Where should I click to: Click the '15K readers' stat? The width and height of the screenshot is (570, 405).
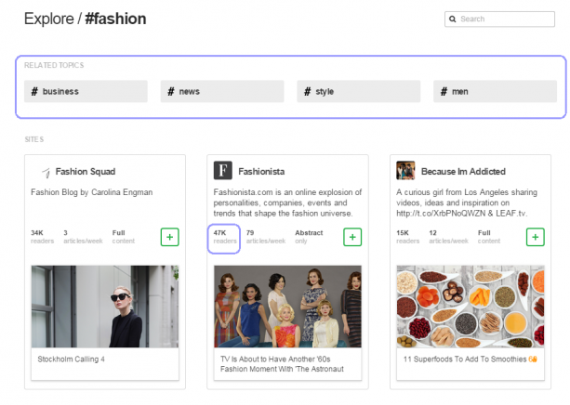coord(407,237)
